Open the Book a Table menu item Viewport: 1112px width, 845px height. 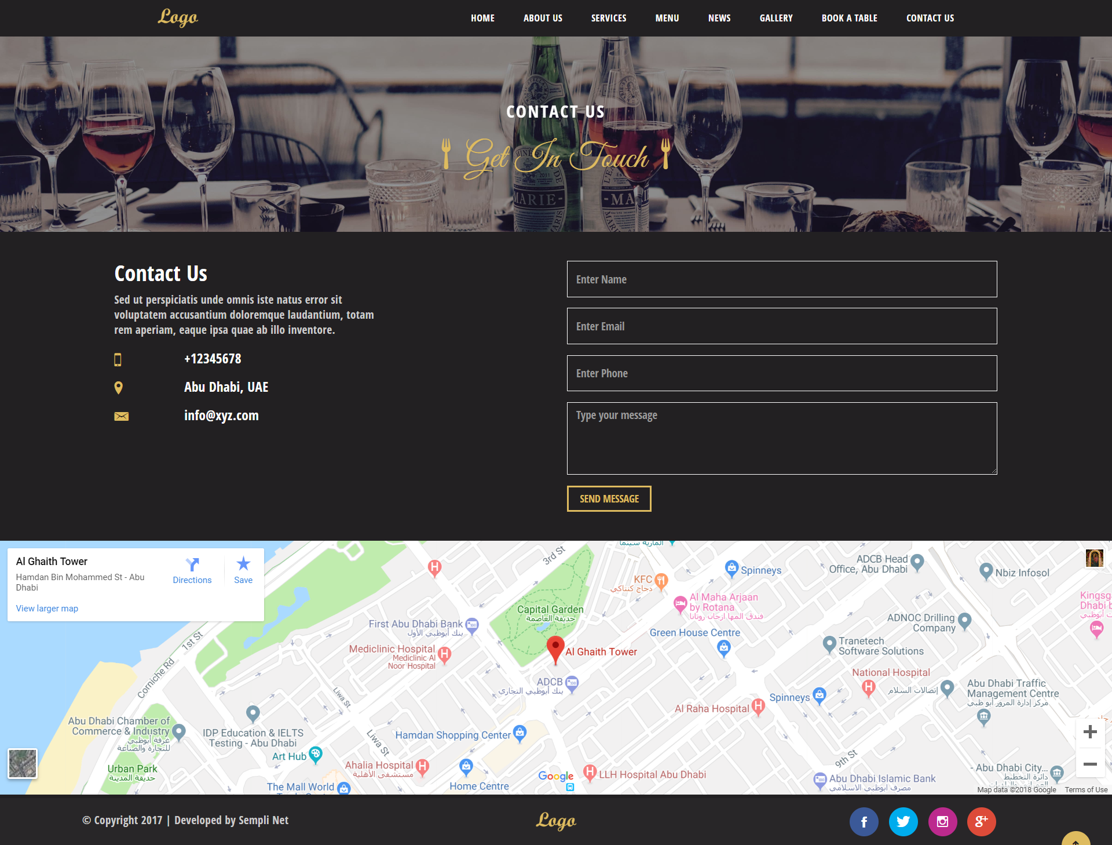[x=849, y=18]
